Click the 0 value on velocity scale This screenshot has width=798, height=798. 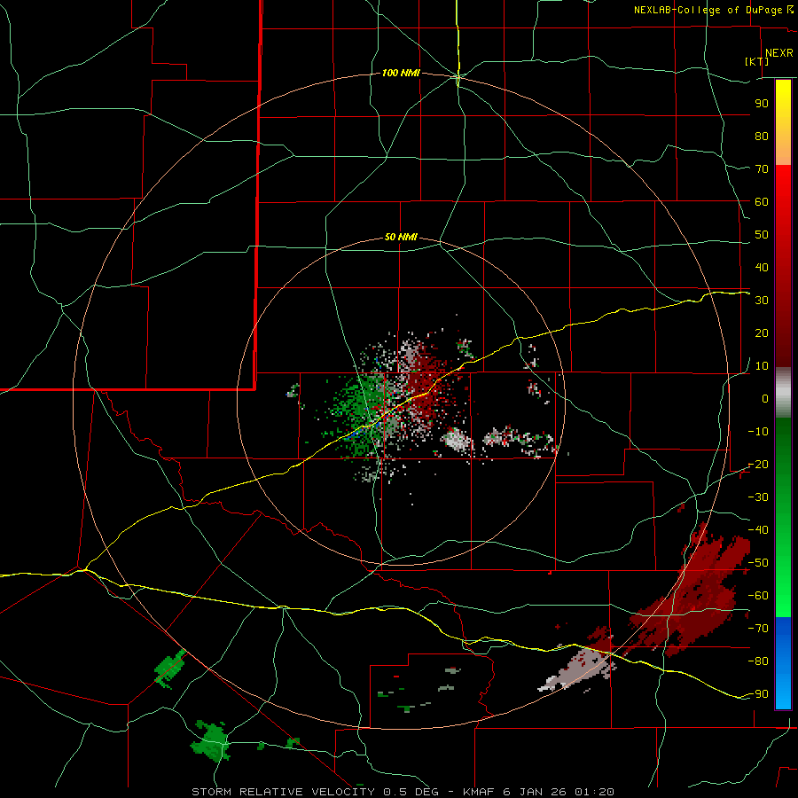[x=765, y=399]
